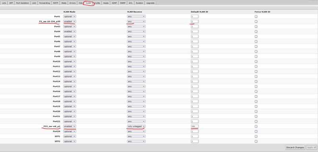This screenshot has height=152, width=318.
Task: Open the Stats tab
Action: click(x=64, y=3)
